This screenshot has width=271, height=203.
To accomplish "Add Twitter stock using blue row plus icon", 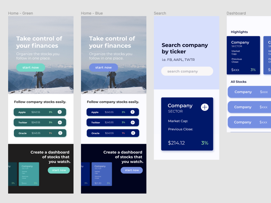I will pyautogui.click(x=132, y=122).
